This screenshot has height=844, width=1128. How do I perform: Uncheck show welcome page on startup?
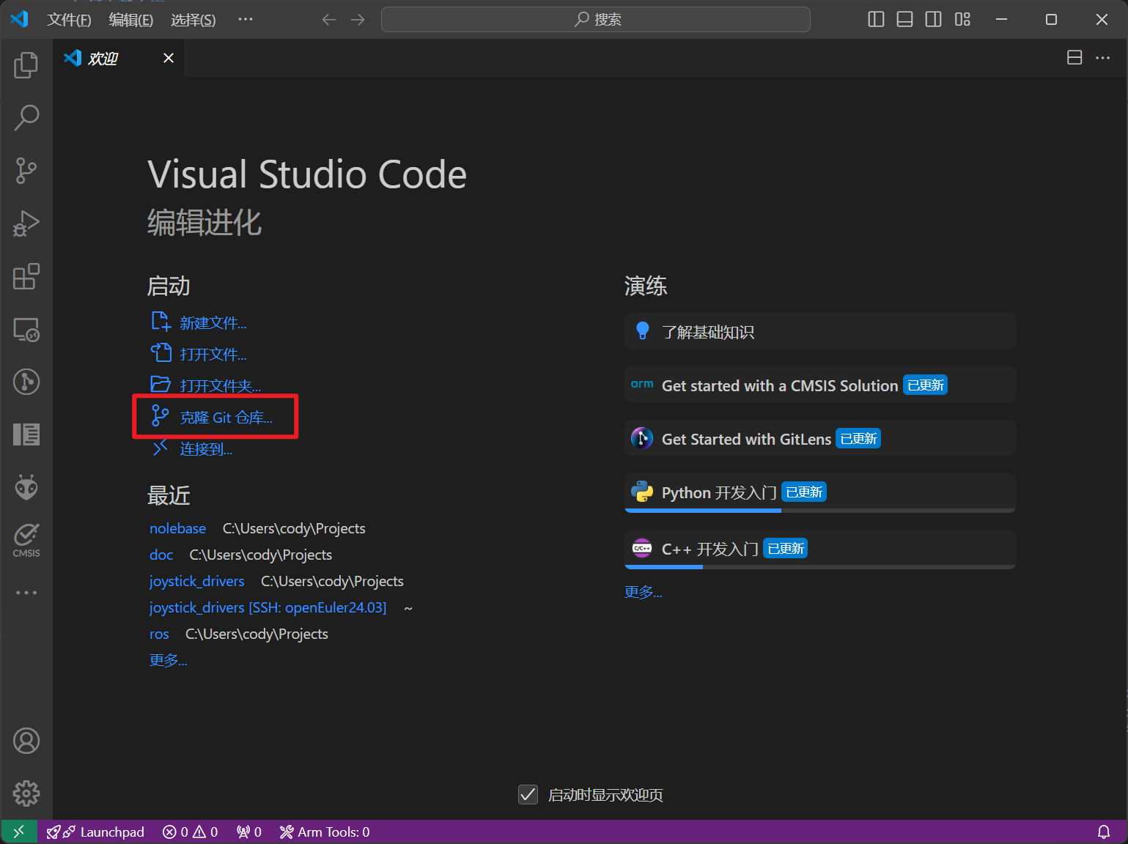(x=528, y=794)
